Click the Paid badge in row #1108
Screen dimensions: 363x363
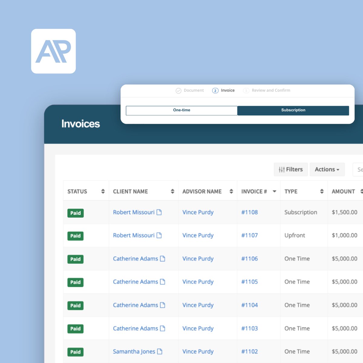click(75, 213)
